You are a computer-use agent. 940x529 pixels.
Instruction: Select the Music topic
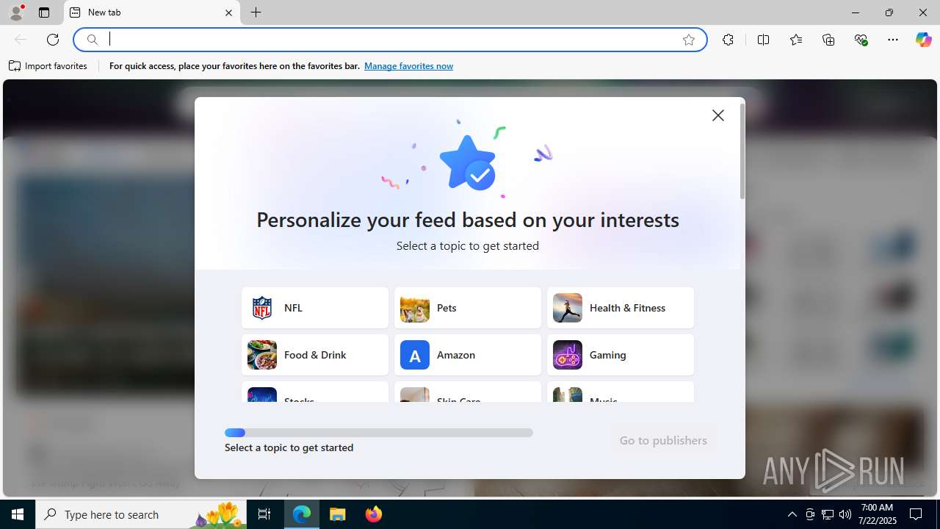tap(621, 392)
